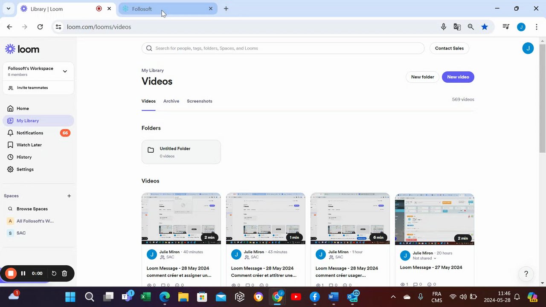Screen dimensions: 546x307
Task: Close the Library | Loom tab
Action: 109,9
